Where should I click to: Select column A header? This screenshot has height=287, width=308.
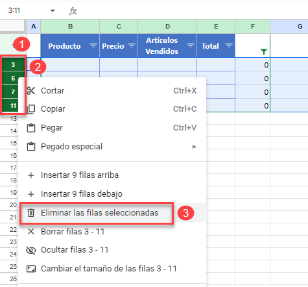click(34, 27)
